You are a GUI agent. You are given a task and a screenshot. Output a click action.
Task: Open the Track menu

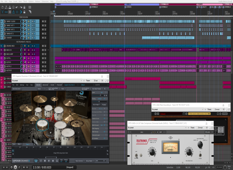(x=25, y=1)
